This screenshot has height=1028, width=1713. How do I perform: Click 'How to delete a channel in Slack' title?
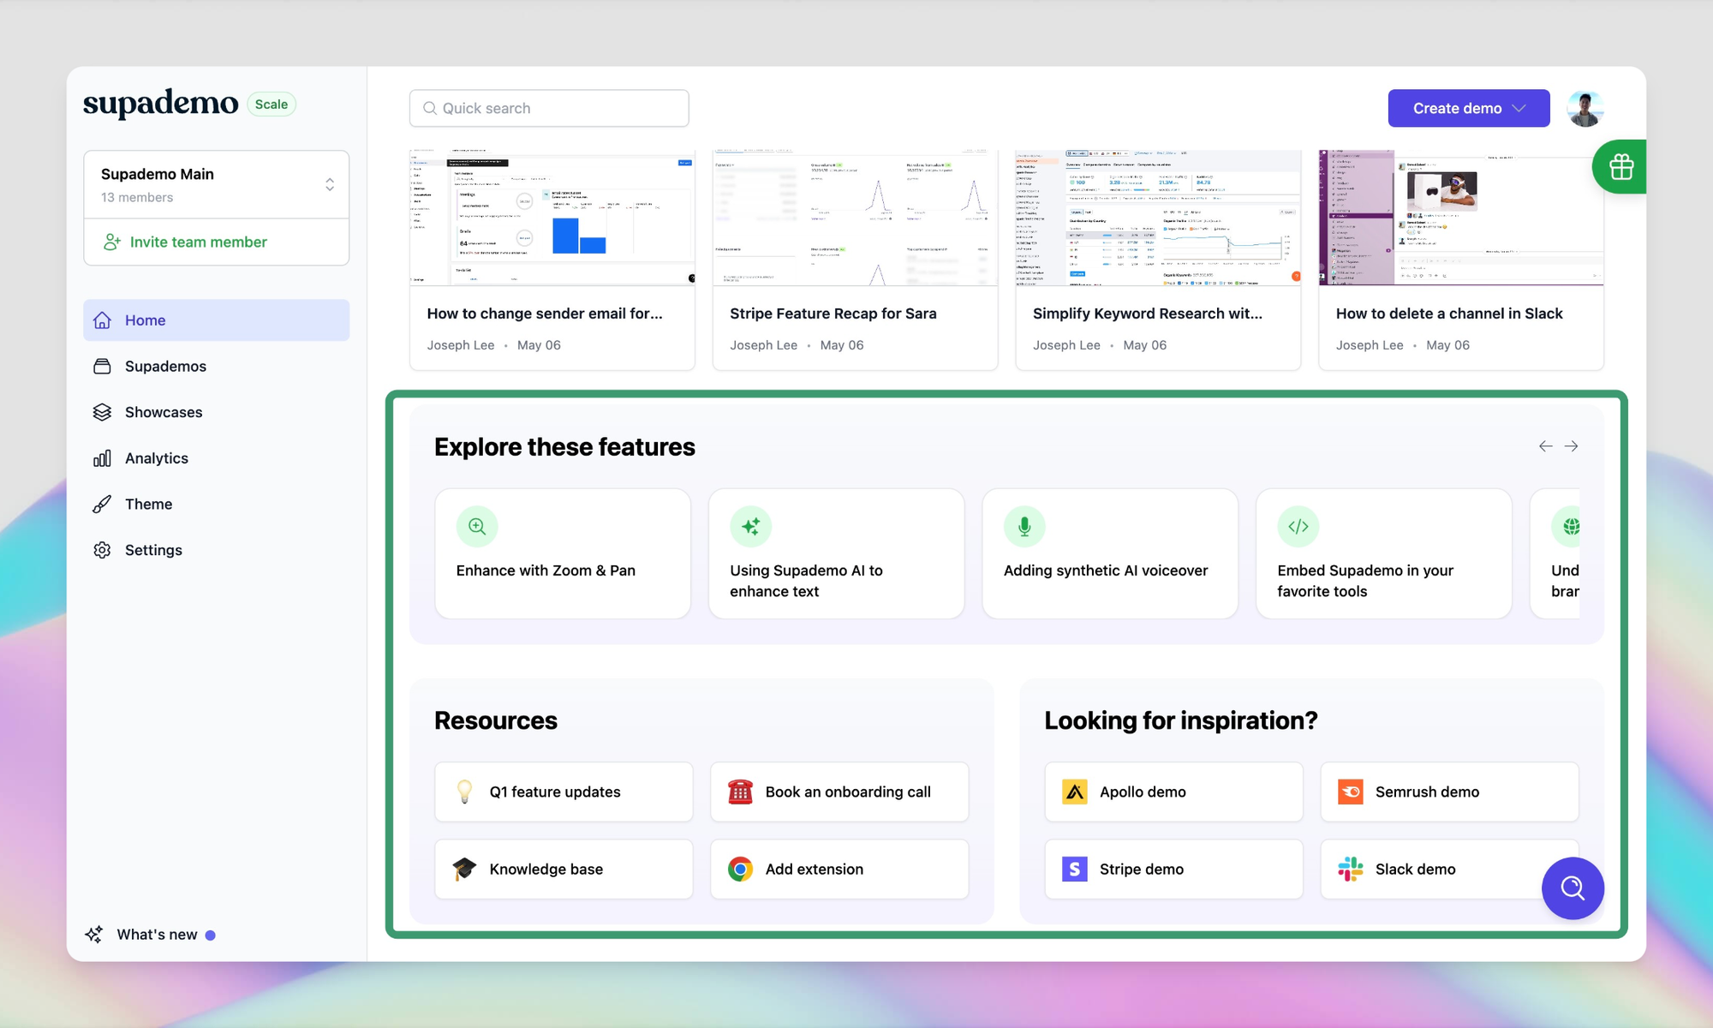[1449, 314]
